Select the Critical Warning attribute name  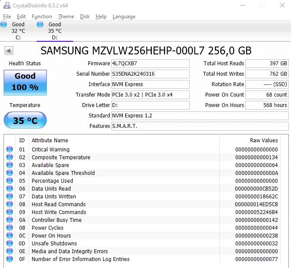pos(50,149)
